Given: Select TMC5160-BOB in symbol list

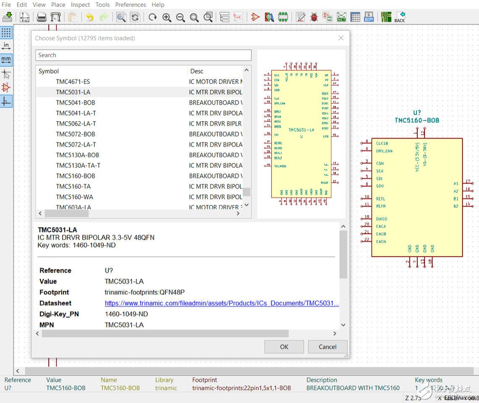Looking at the screenshot, I should pos(76,176).
